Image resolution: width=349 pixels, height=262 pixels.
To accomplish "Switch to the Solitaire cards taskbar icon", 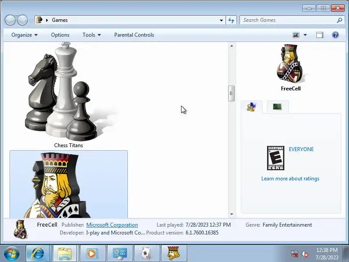I will coord(147,253).
